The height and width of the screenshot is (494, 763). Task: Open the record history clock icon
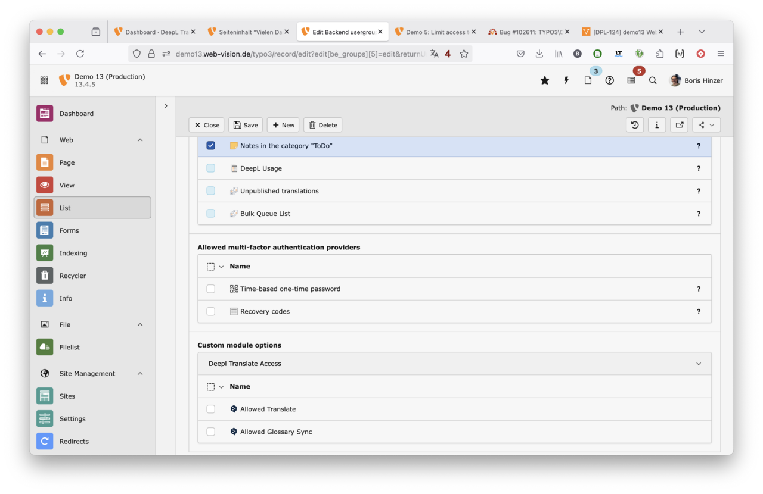[x=634, y=125]
